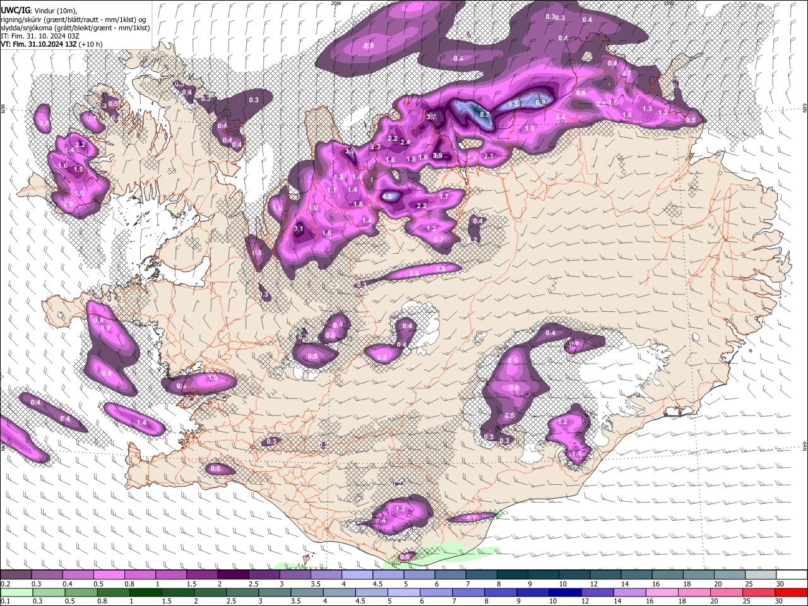Image resolution: width=808 pixels, height=606 pixels.
Task: Click the deep blue swatch labeled 10 in bottom row
Action: point(566,592)
